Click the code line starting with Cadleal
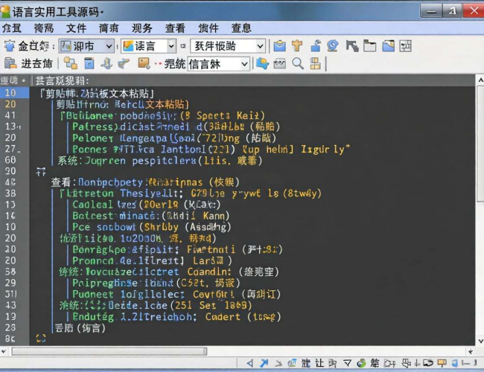The height and width of the screenshot is (372, 484). pos(146,205)
